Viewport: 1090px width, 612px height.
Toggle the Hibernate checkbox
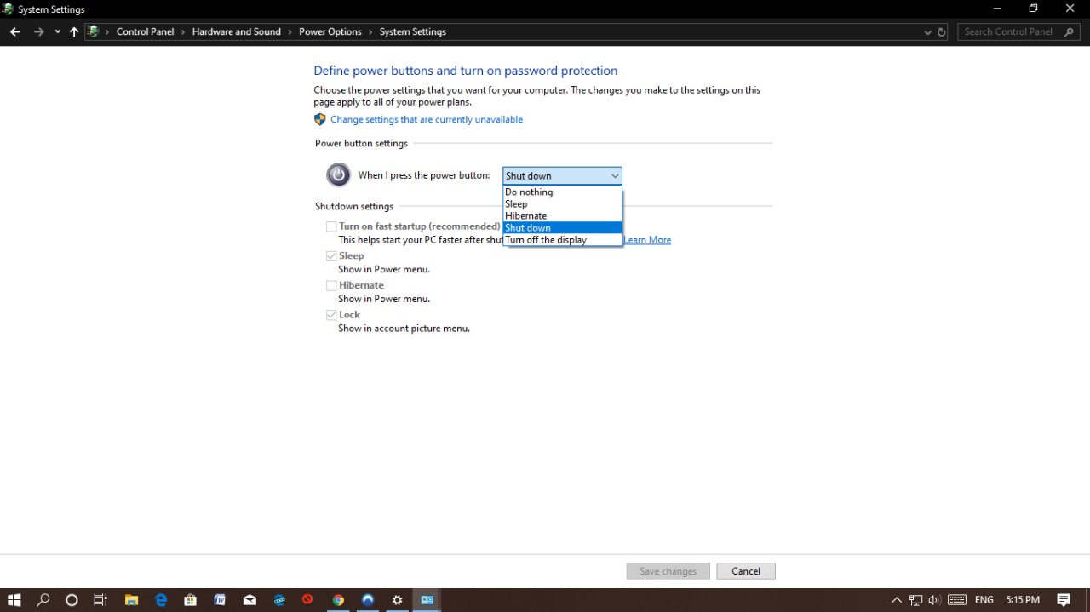(331, 286)
